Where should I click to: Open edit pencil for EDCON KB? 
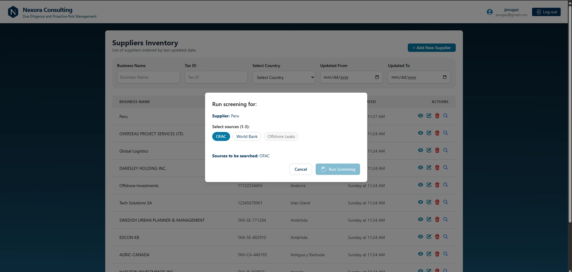(x=429, y=237)
